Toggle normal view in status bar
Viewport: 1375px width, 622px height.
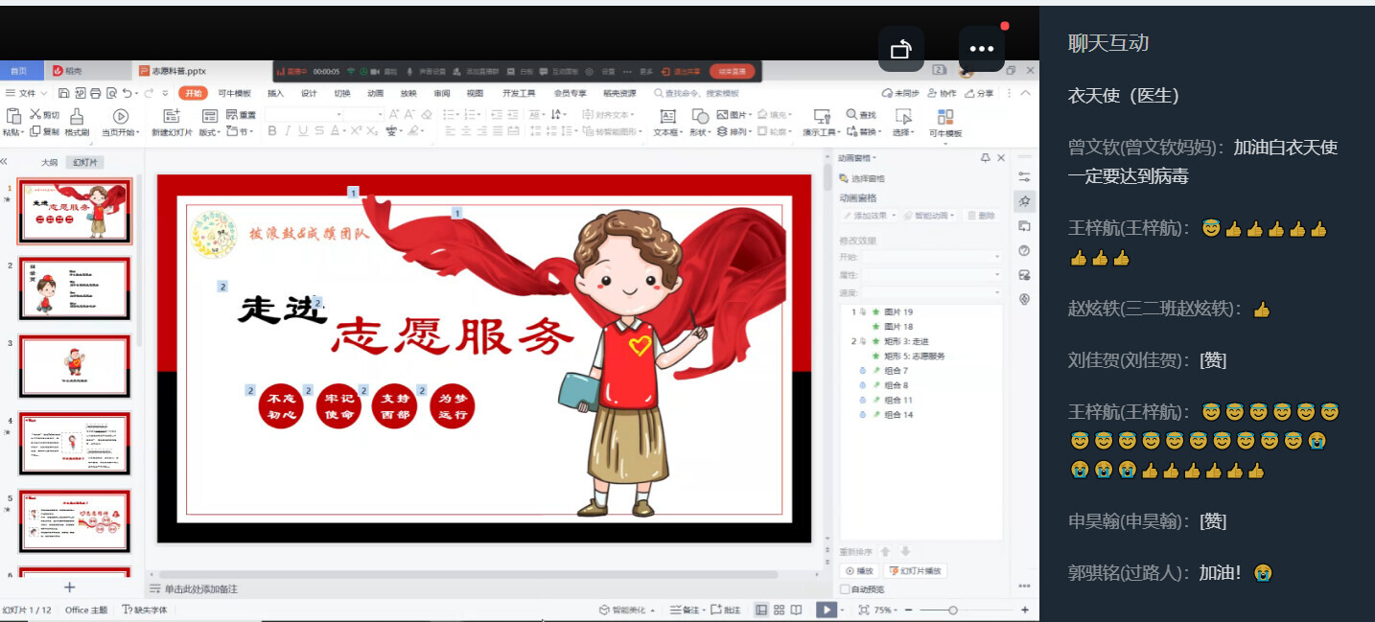(761, 610)
